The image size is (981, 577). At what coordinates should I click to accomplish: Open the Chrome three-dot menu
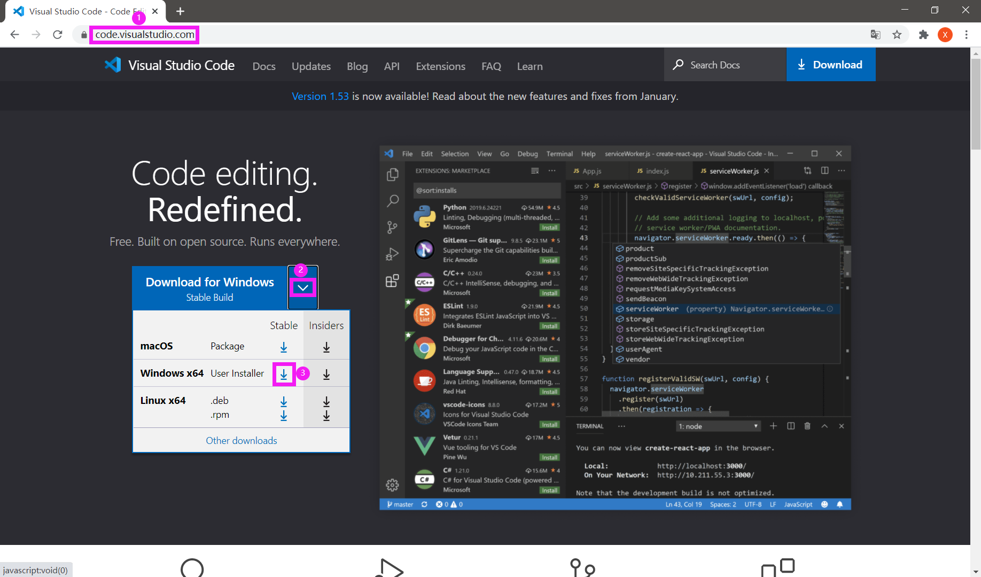click(967, 35)
